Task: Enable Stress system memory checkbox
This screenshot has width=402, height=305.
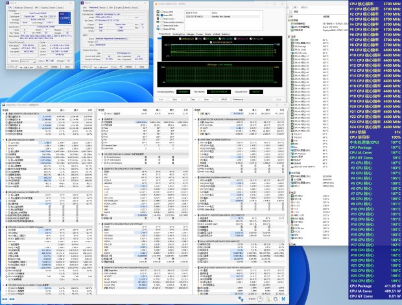Action: point(162,22)
